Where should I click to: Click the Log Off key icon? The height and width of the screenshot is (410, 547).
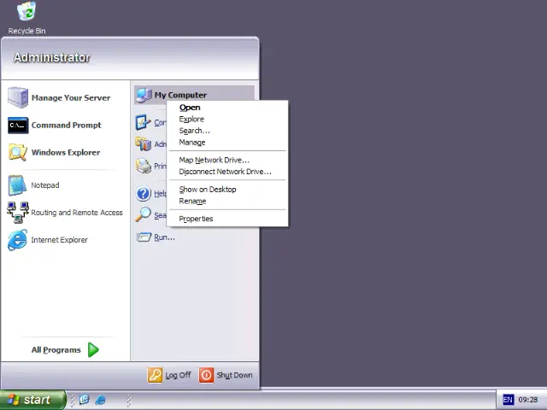point(155,375)
